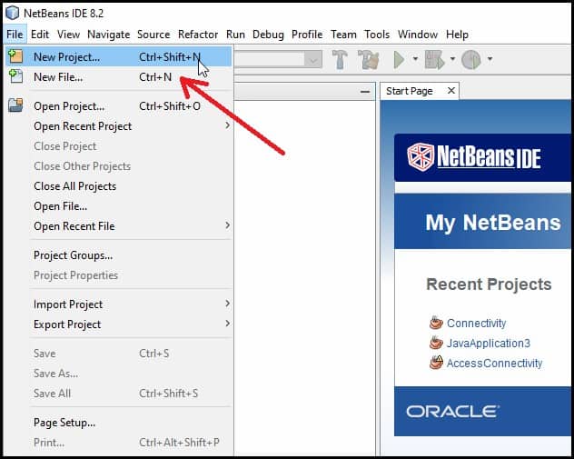Close the Start Page tab

coord(451,90)
